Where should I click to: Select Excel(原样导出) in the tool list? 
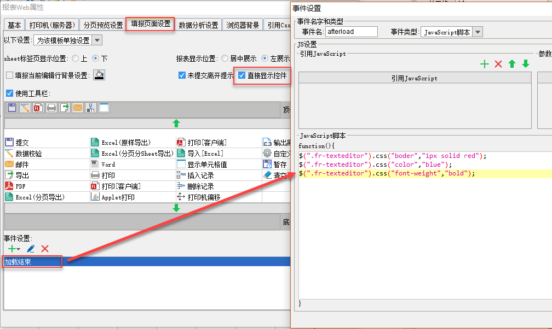[120, 142]
